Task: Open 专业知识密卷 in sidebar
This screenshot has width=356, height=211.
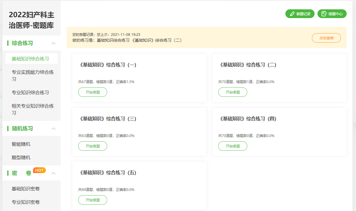Action: point(26,202)
